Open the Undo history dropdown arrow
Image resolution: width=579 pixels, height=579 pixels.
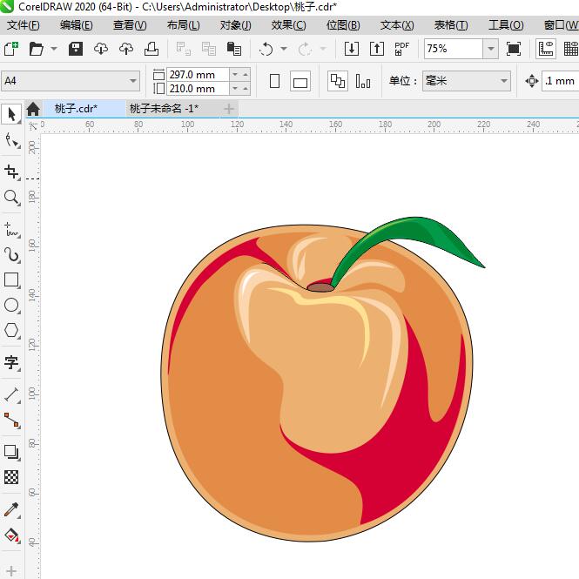284,49
